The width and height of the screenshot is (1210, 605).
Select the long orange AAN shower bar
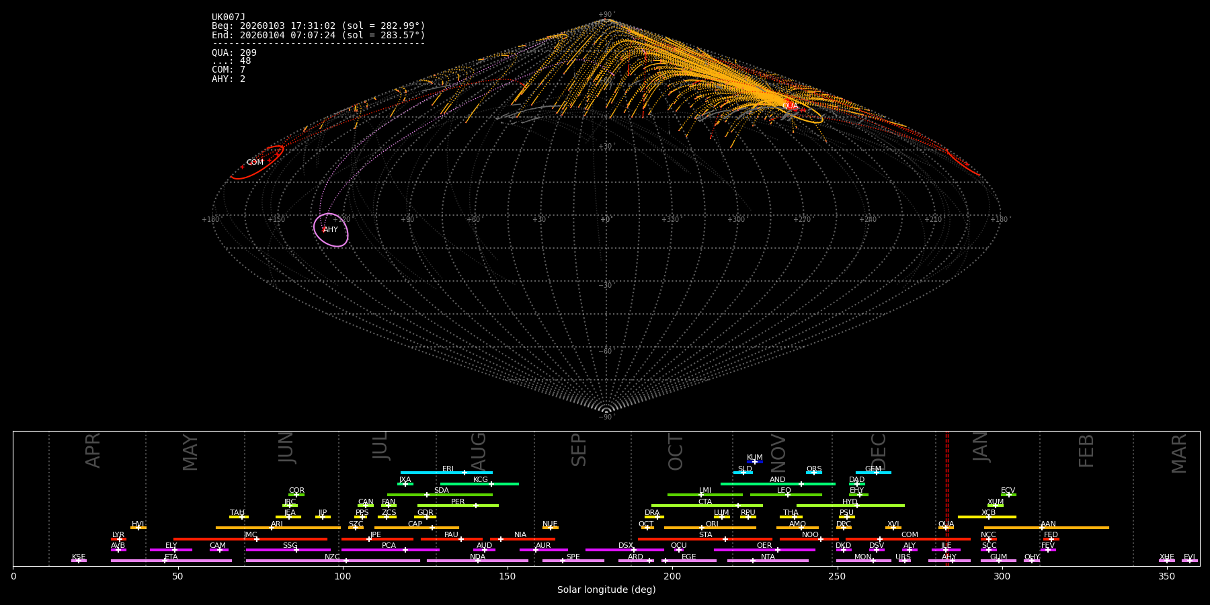[1047, 528]
